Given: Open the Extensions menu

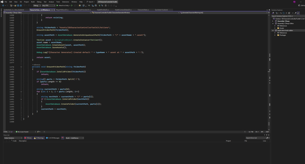Looking at the screenshot, I should (x=66, y=2).
